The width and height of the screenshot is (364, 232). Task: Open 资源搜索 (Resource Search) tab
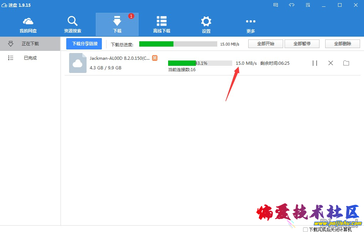point(73,25)
